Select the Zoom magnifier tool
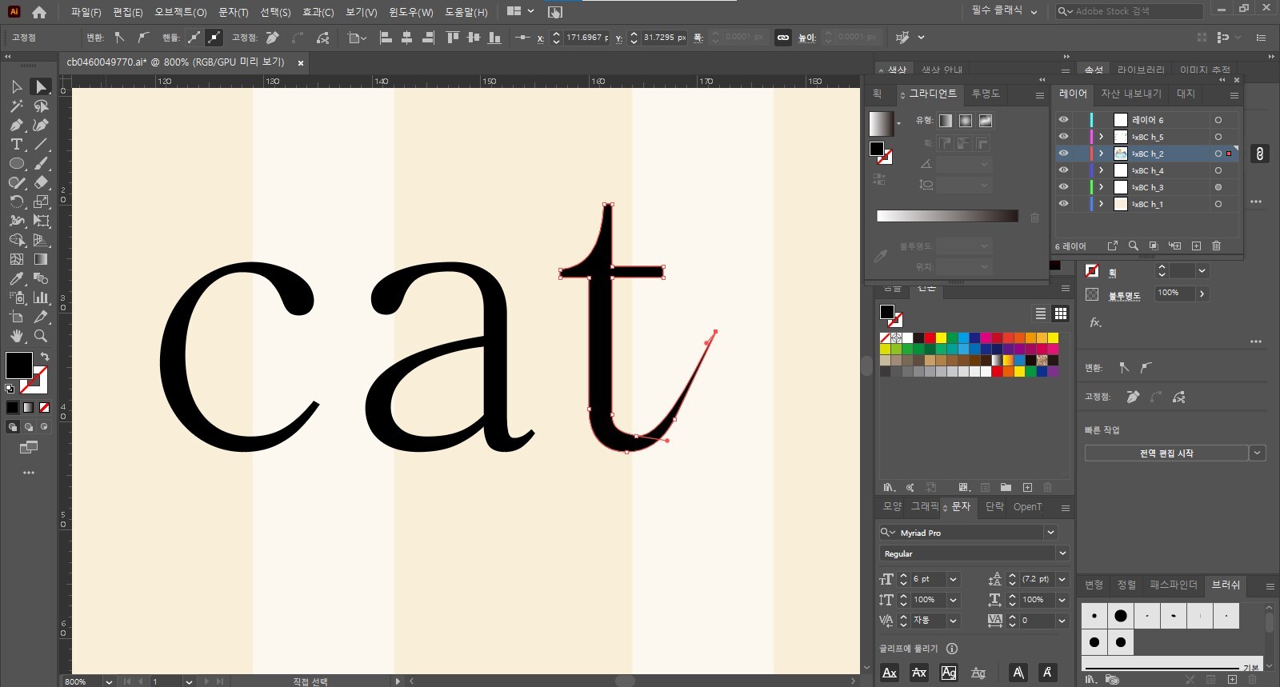Viewport: 1280px width, 687px height. click(x=41, y=336)
